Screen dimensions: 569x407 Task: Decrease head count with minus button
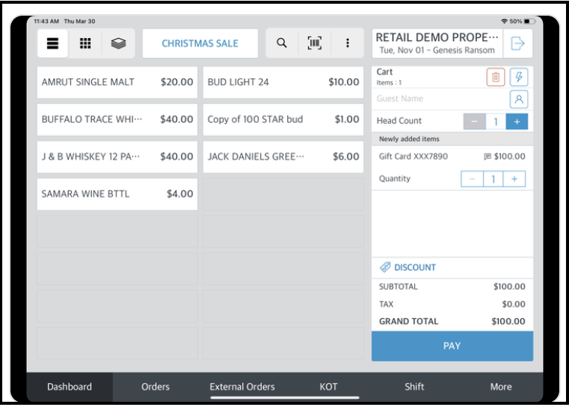point(474,121)
